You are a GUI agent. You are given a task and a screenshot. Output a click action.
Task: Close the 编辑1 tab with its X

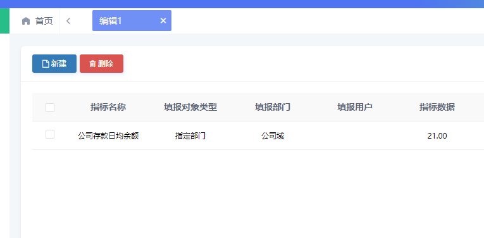[163, 21]
